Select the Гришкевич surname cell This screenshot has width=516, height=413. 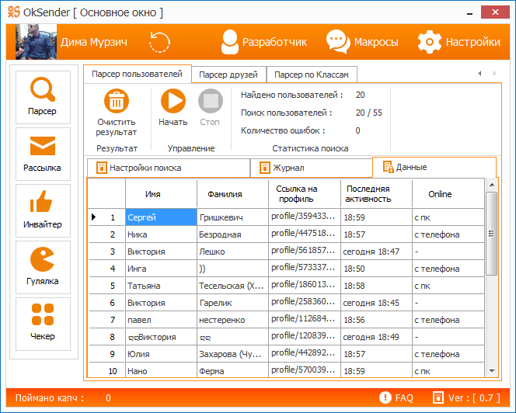(x=232, y=217)
